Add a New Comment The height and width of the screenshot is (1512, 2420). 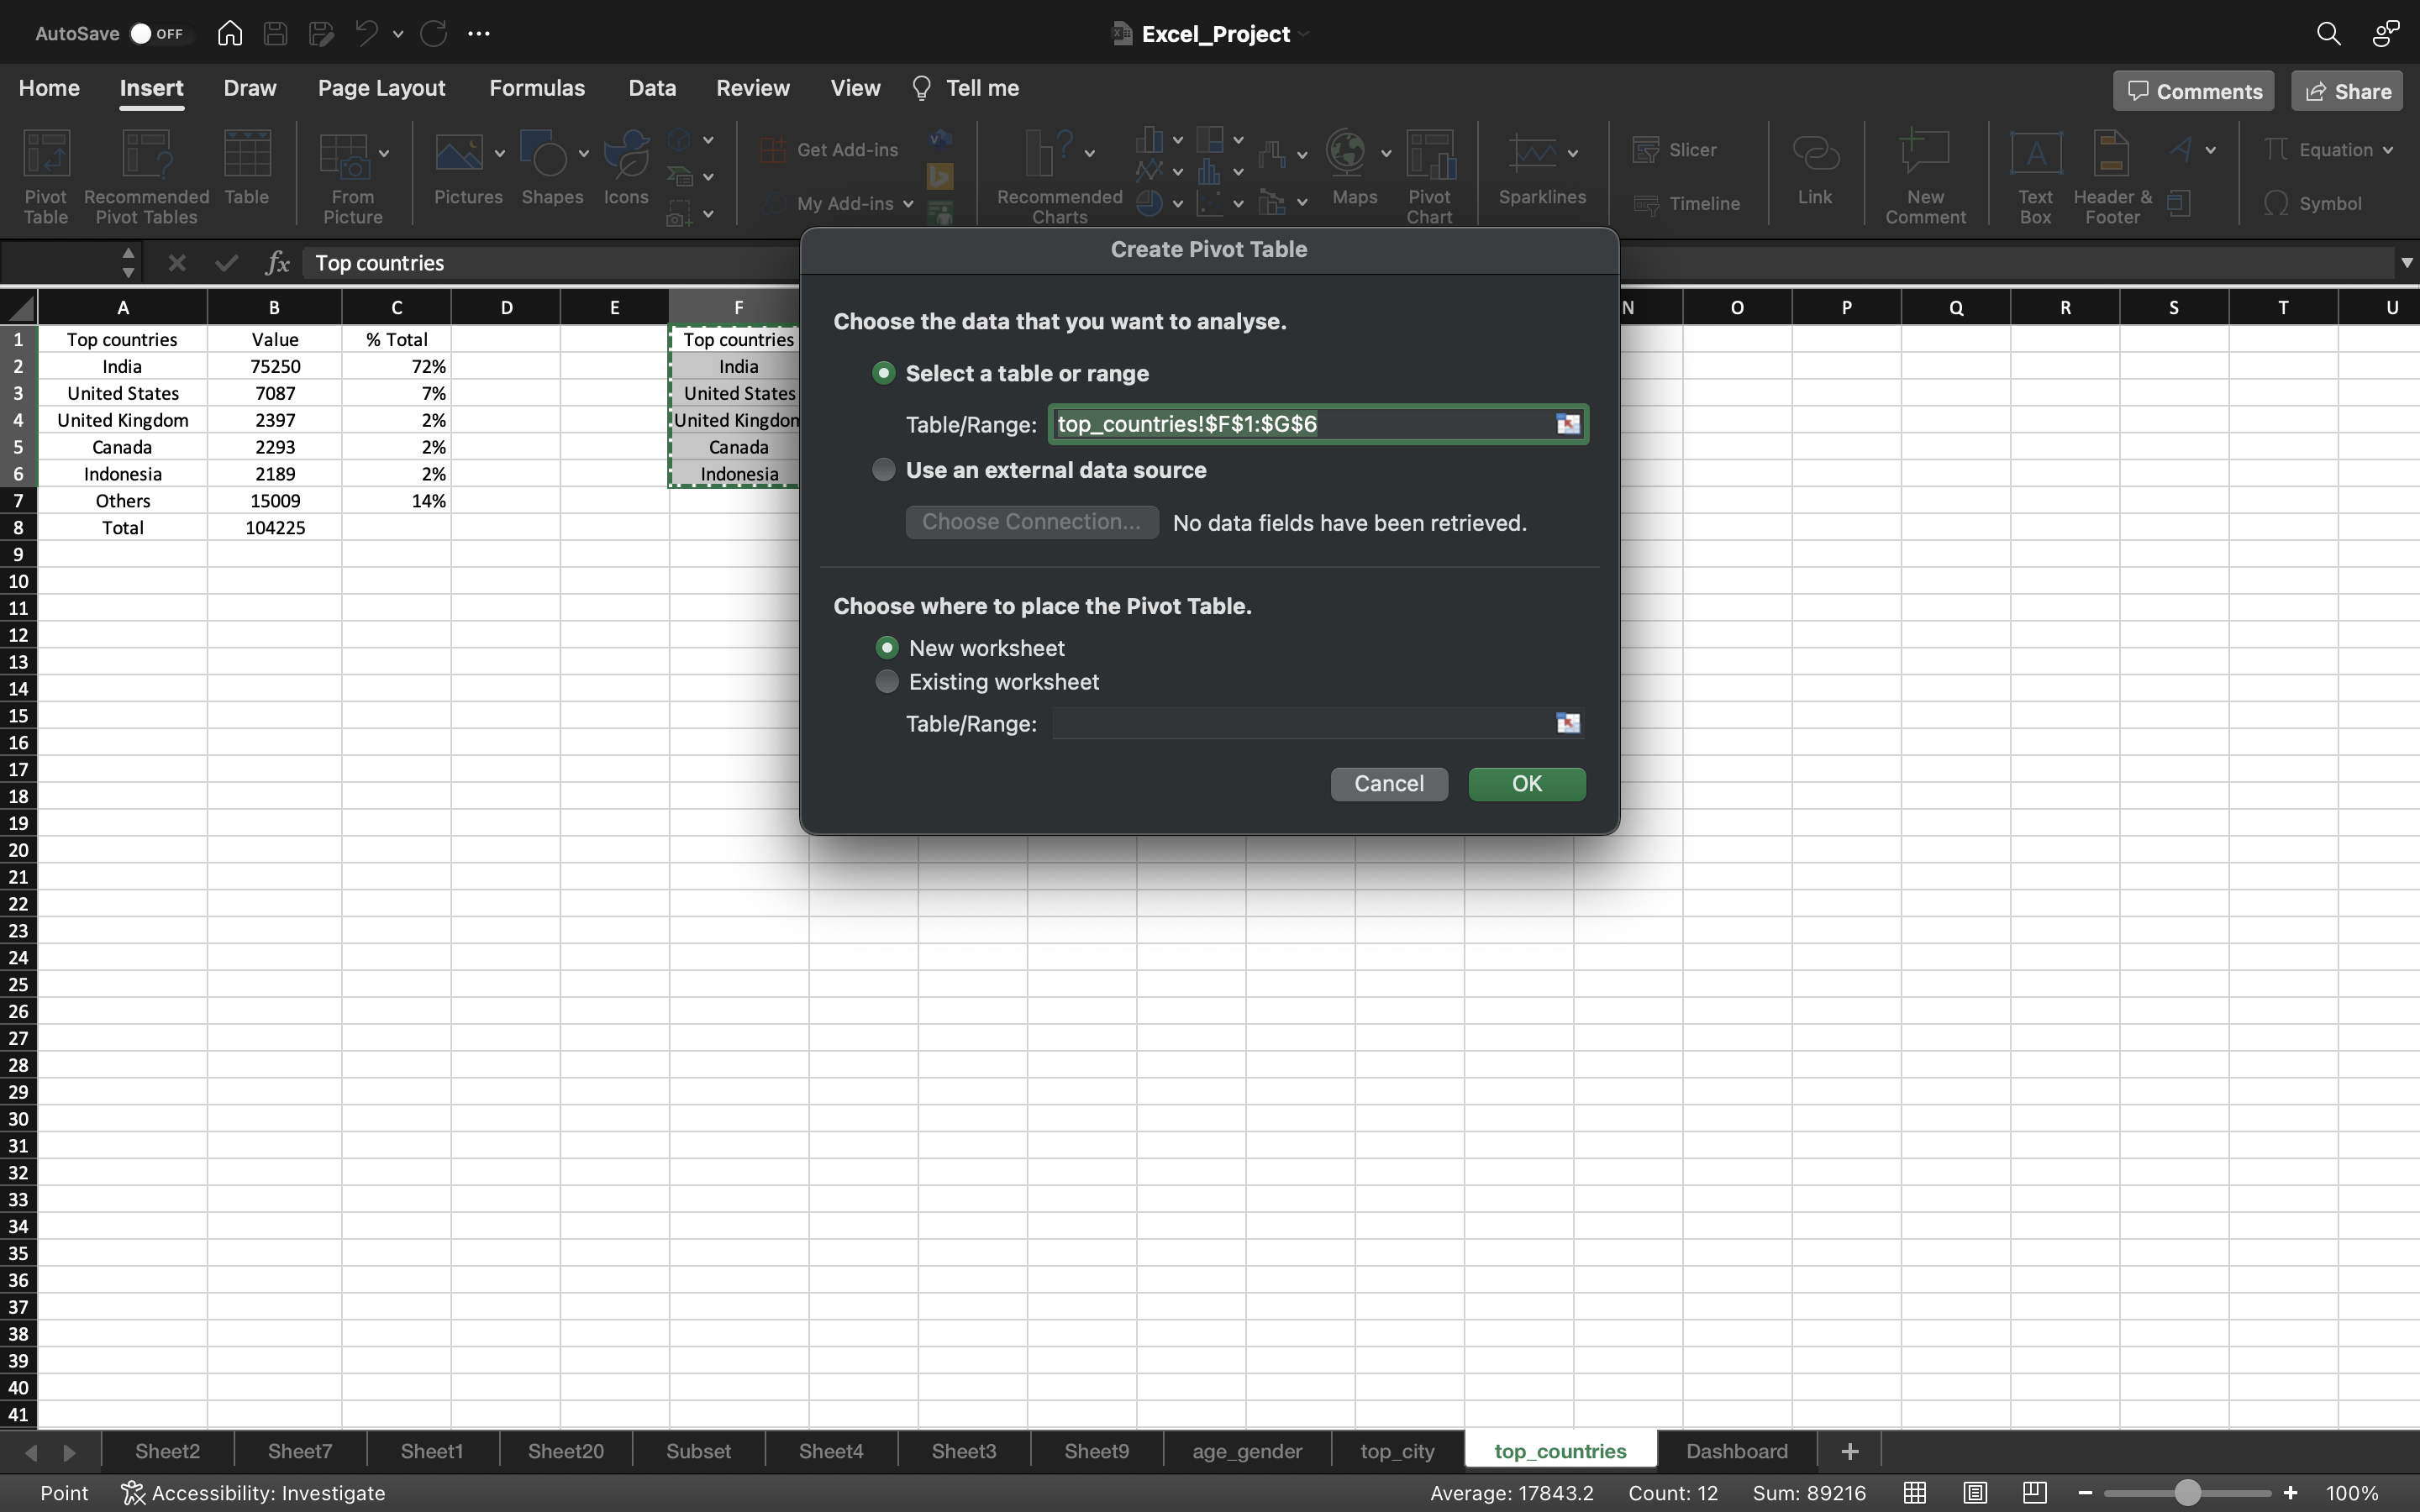pyautogui.click(x=1925, y=176)
